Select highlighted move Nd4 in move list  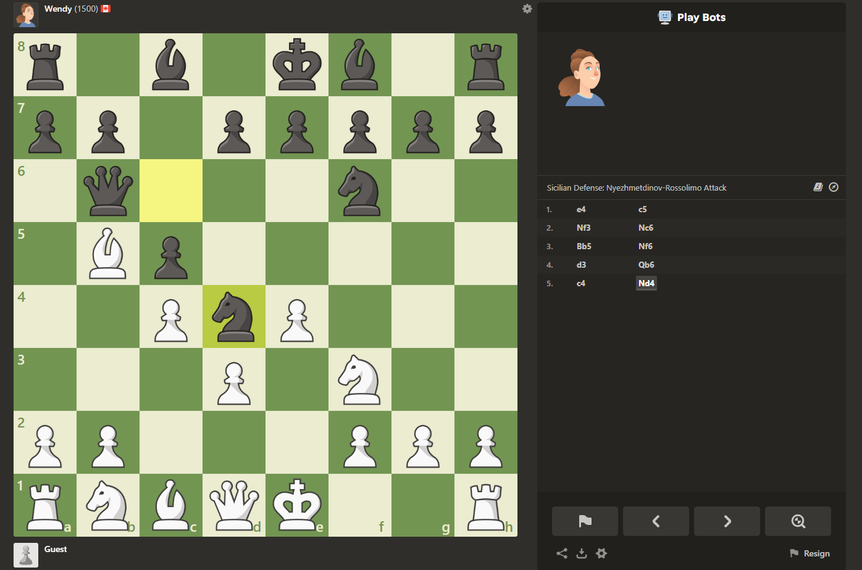(646, 283)
